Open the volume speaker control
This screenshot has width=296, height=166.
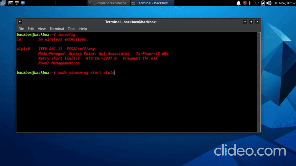269,3
